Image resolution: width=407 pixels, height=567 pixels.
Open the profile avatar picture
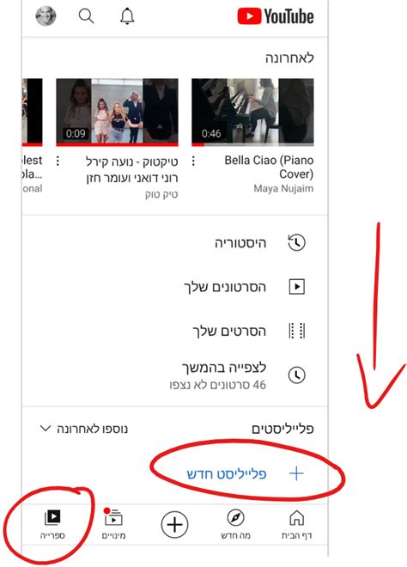click(x=46, y=16)
